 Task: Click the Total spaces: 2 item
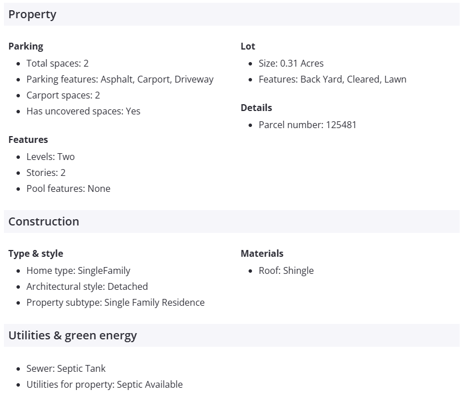pyautogui.click(x=57, y=63)
